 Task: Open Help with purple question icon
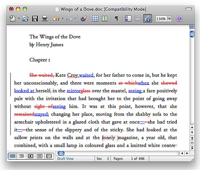tap(179, 19)
